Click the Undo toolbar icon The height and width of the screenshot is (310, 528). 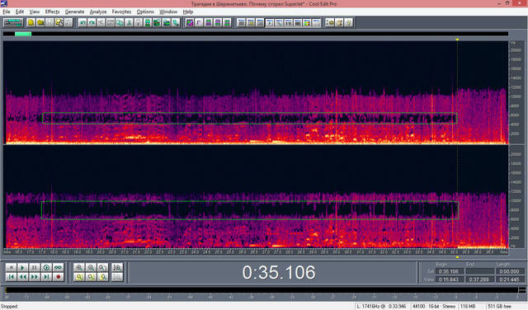click(82, 22)
